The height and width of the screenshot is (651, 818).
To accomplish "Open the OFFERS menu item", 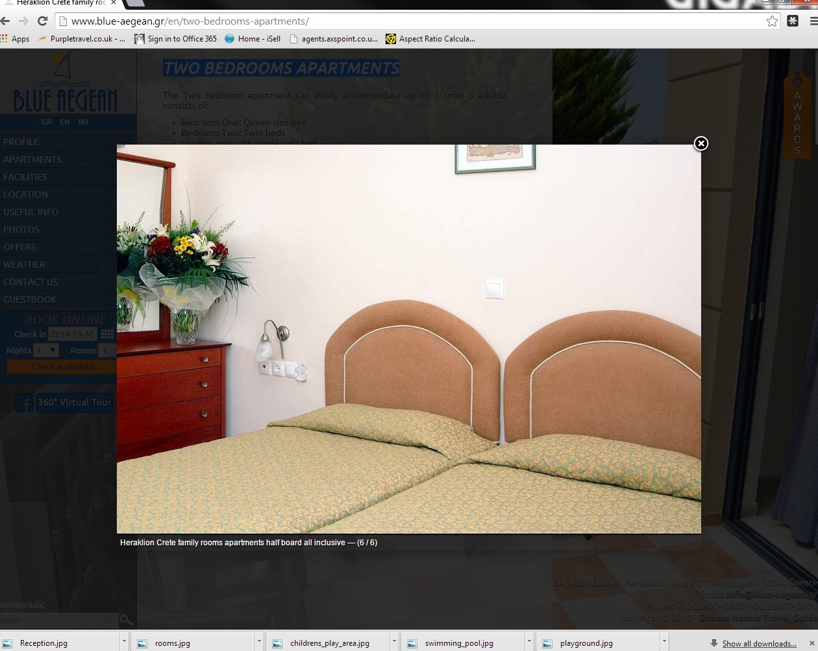I will (20, 247).
